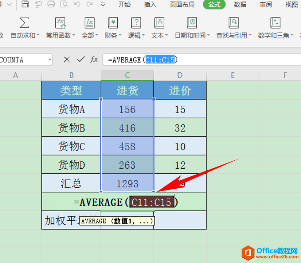Click the fx insert function icon
301x263 pixels.
tap(94, 59)
